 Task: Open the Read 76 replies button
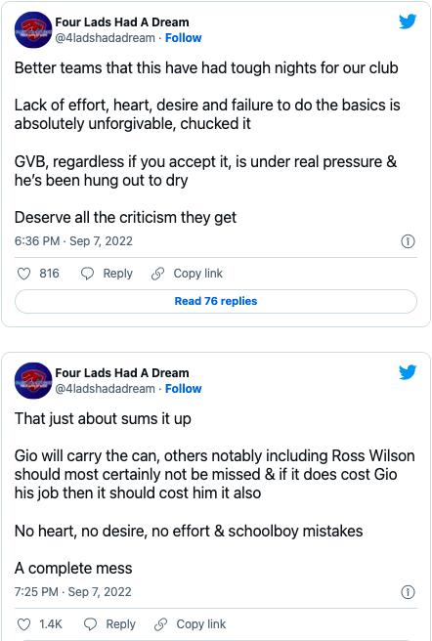(216, 301)
